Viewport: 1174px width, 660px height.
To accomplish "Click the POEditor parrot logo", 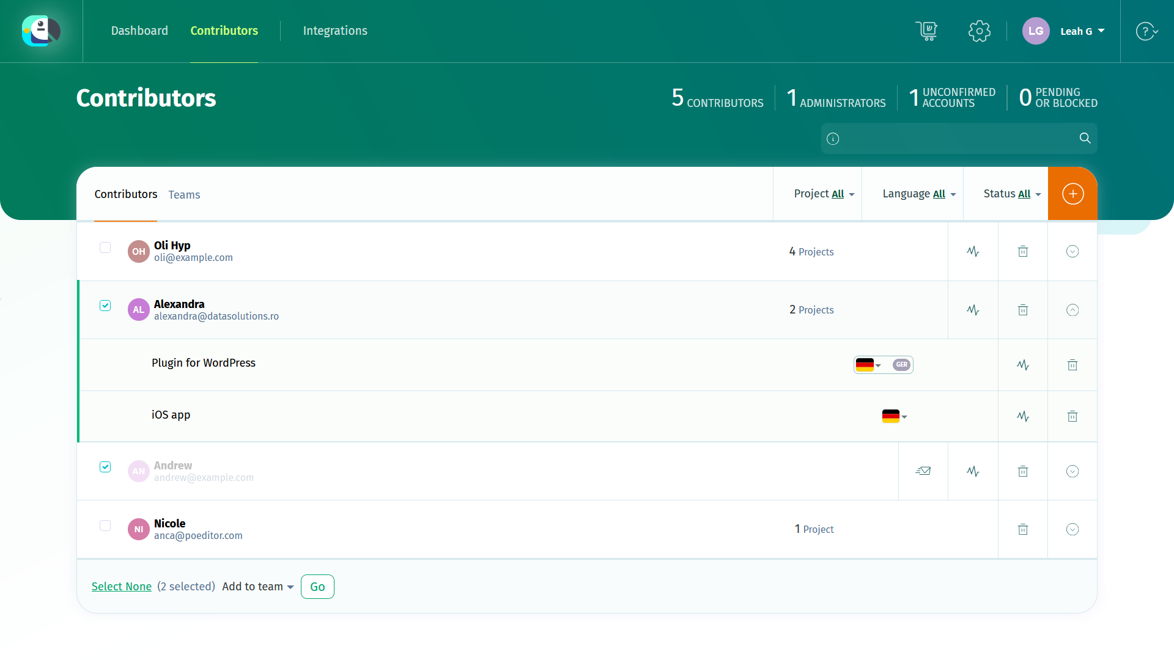I will point(41,31).
